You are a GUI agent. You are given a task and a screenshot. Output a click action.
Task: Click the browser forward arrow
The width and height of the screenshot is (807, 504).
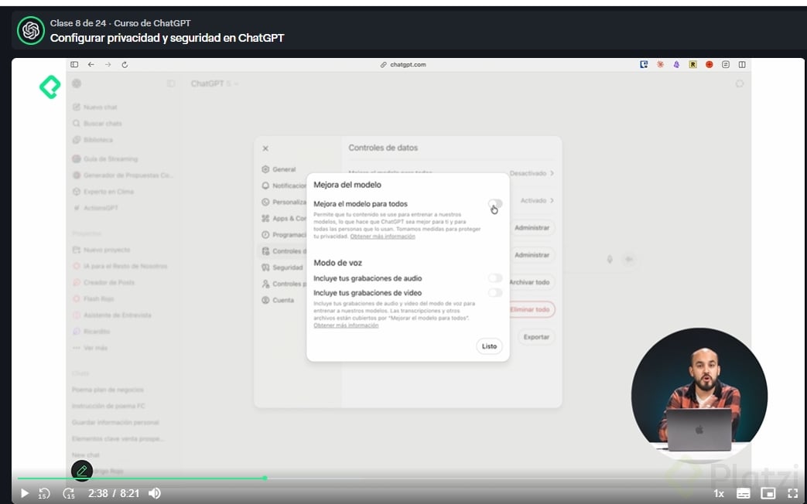108,64
